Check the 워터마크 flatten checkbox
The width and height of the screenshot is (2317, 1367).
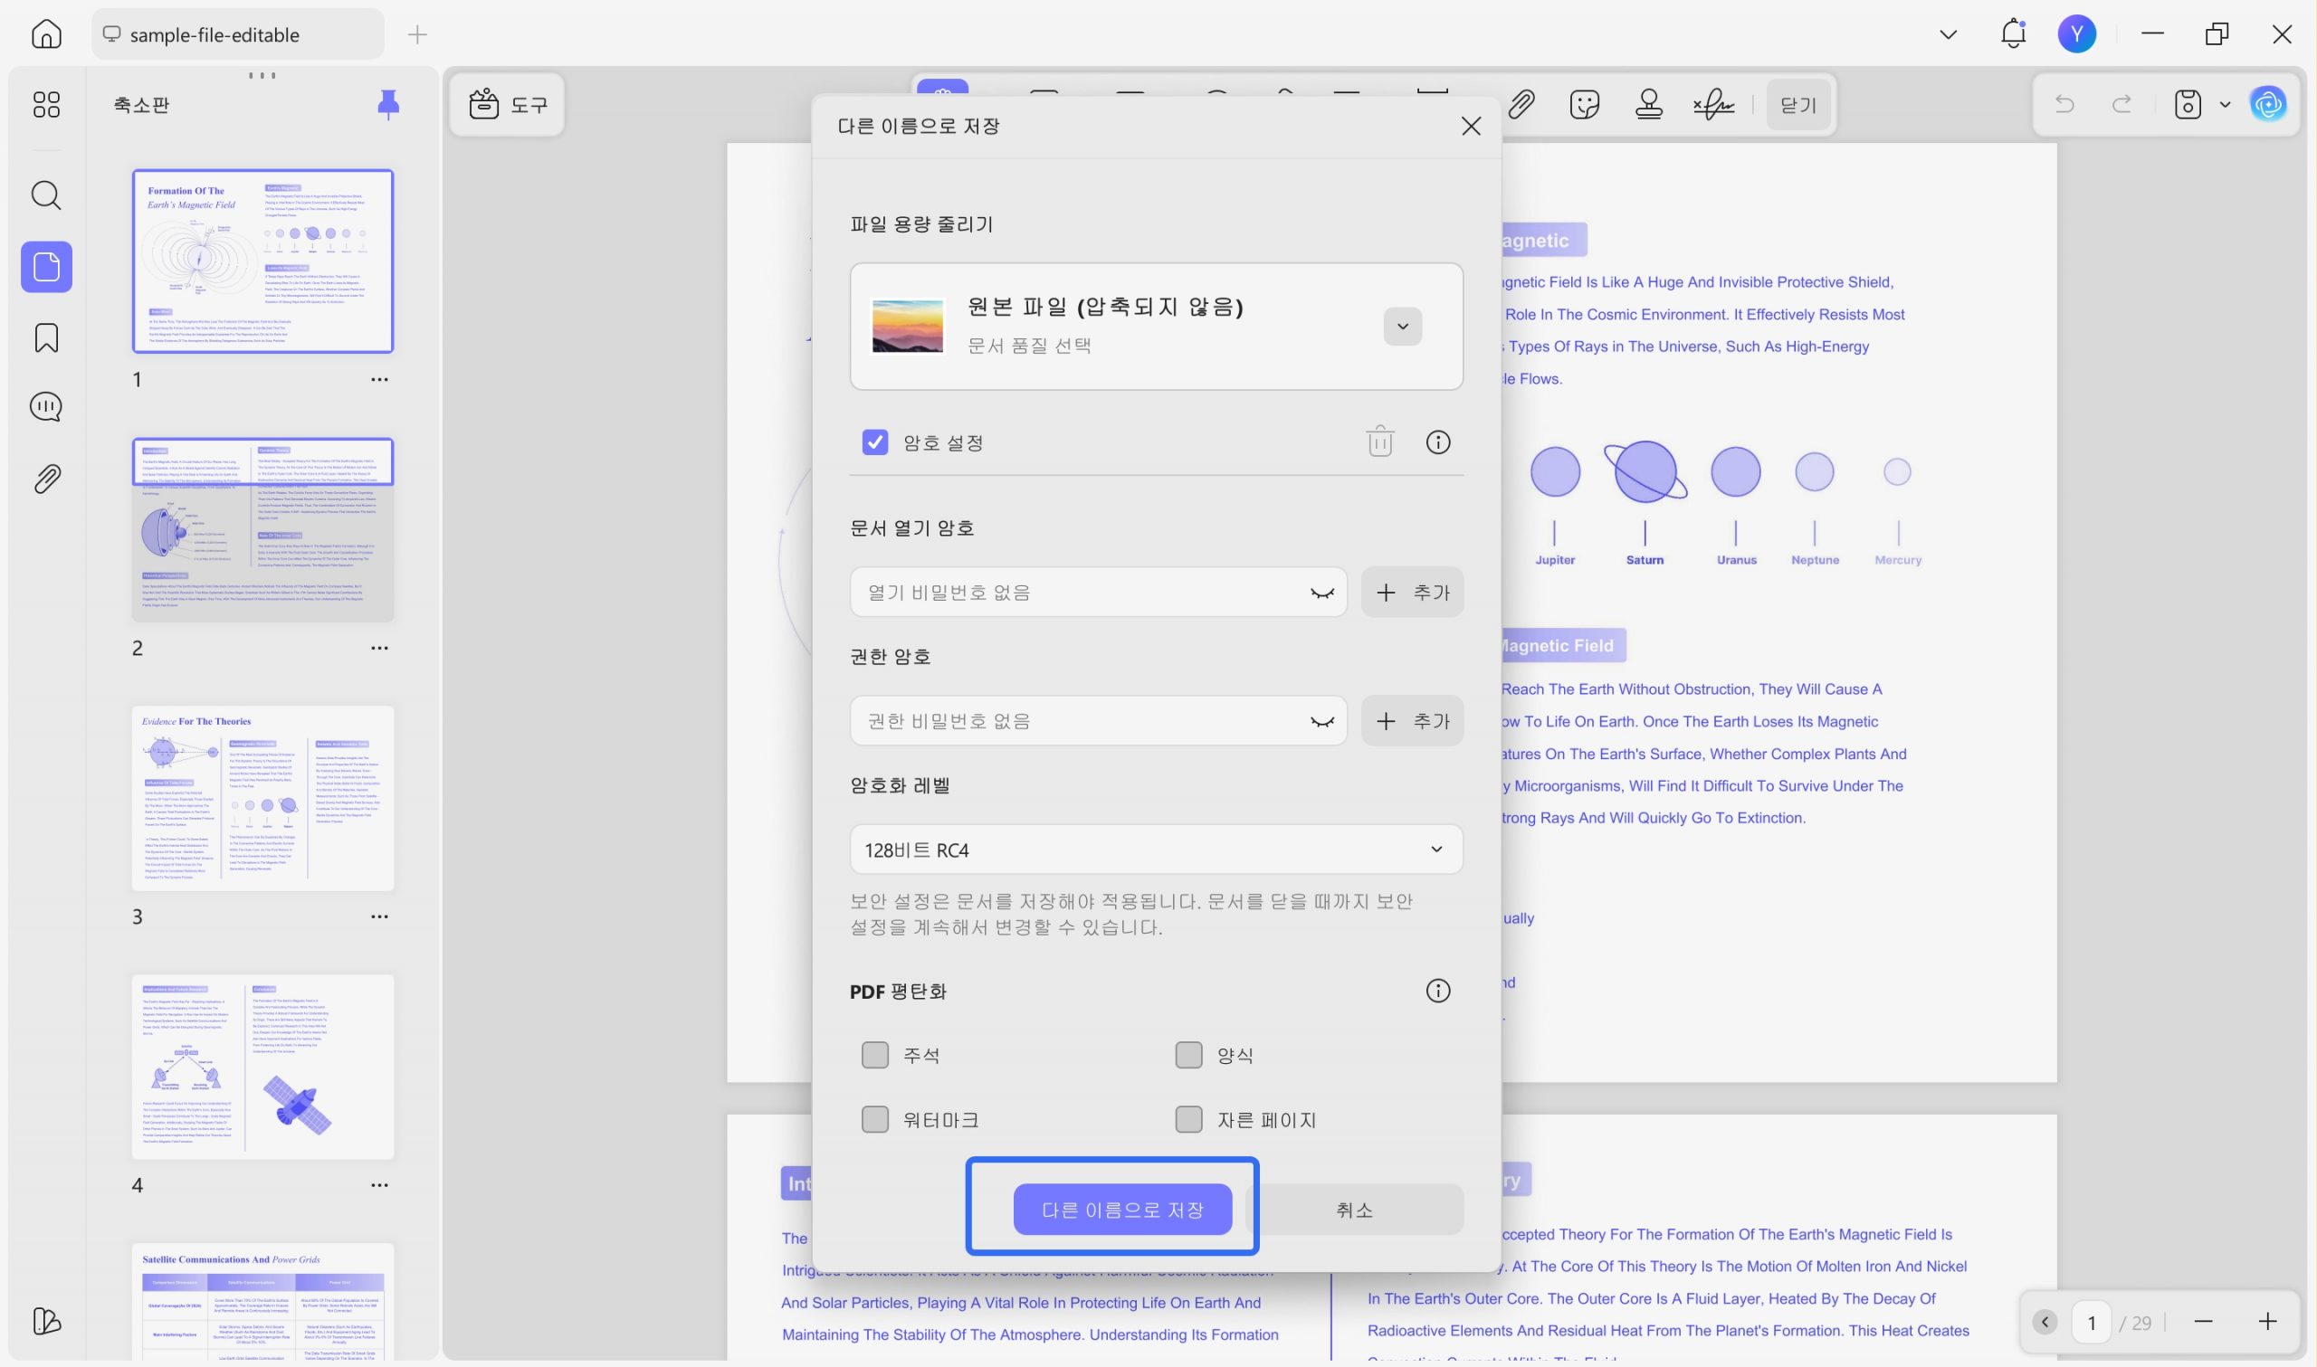click(874, 1119)
